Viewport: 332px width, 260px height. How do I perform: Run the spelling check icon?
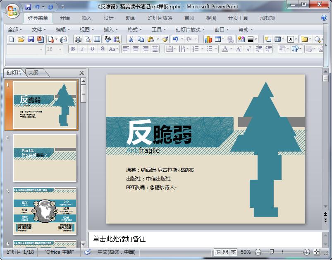pos(107,39)
